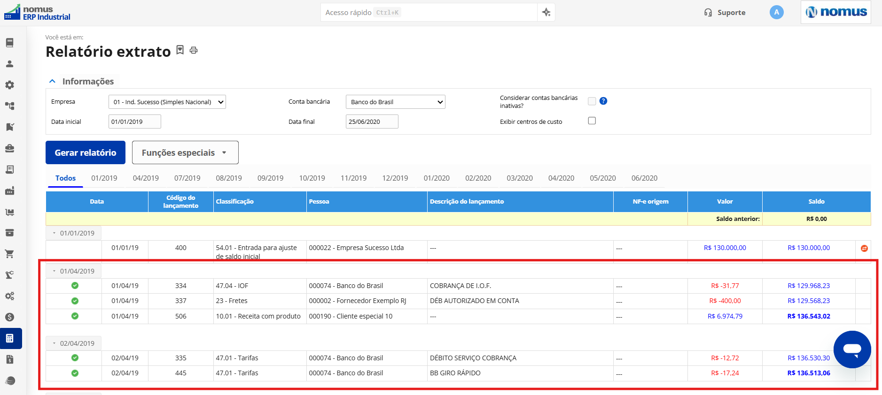Click the blue help question mark icon
The image size is (882, 395).
(x=603, y=101)
